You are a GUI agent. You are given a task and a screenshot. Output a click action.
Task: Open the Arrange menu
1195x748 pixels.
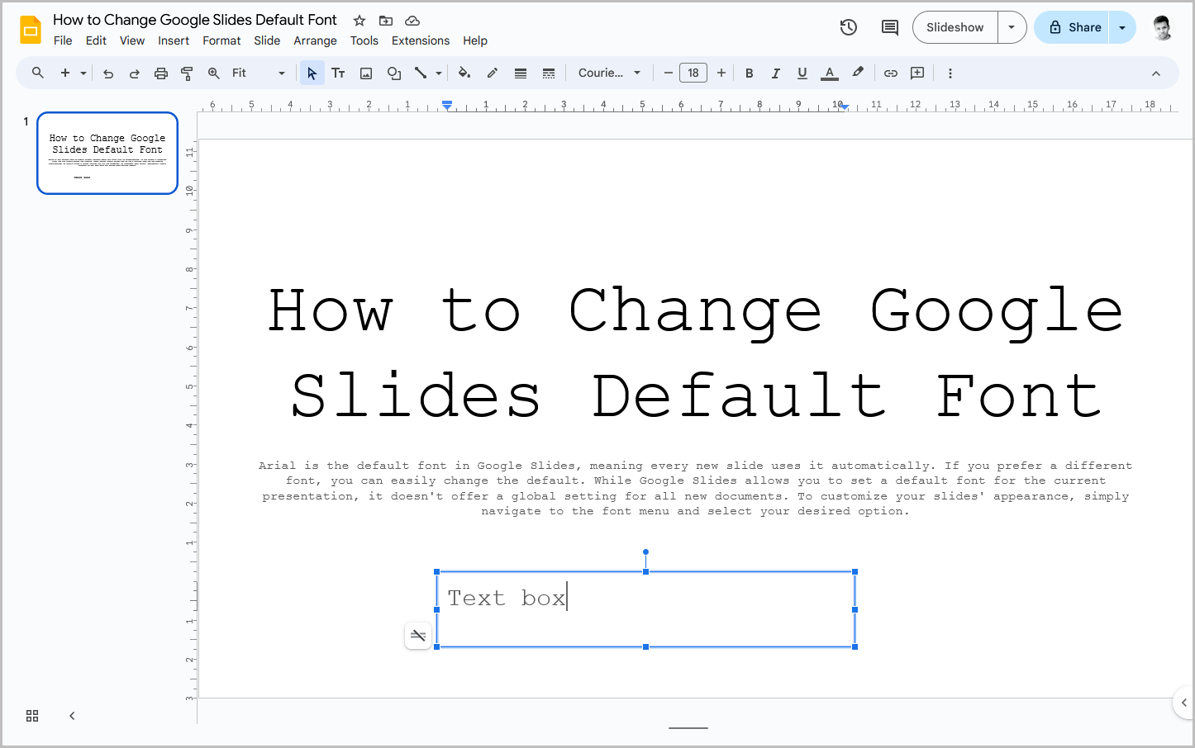[315, 40]
